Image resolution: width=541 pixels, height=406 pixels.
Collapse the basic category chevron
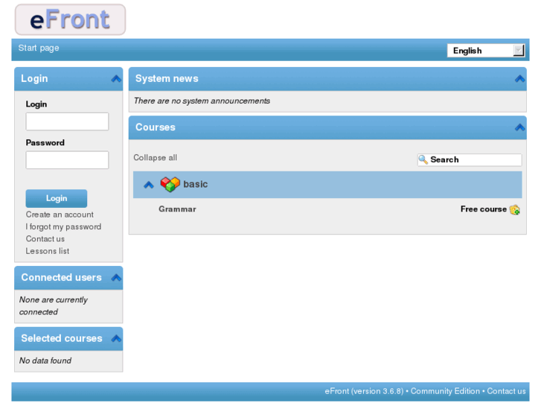pyautogui.click(x=149, y=185)
